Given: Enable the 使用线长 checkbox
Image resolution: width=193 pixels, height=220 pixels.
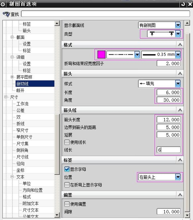Looking at the screenshot, I should point(67,142).
